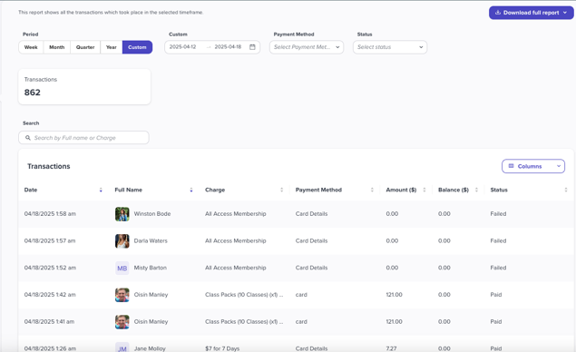The image size is (576, 352).
Task: Select the Week period option
Action: 31,47
